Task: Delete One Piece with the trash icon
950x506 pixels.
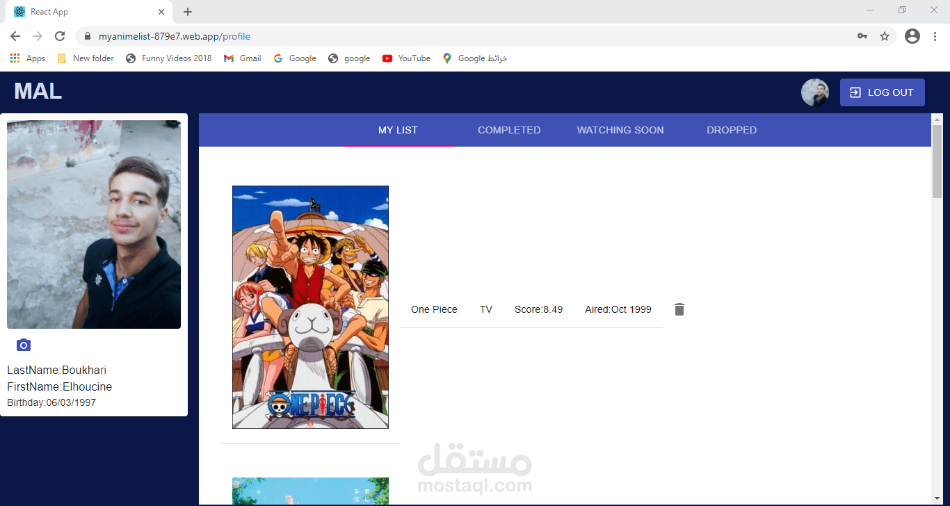Action: pyautogui.click(x=679, y=309)
